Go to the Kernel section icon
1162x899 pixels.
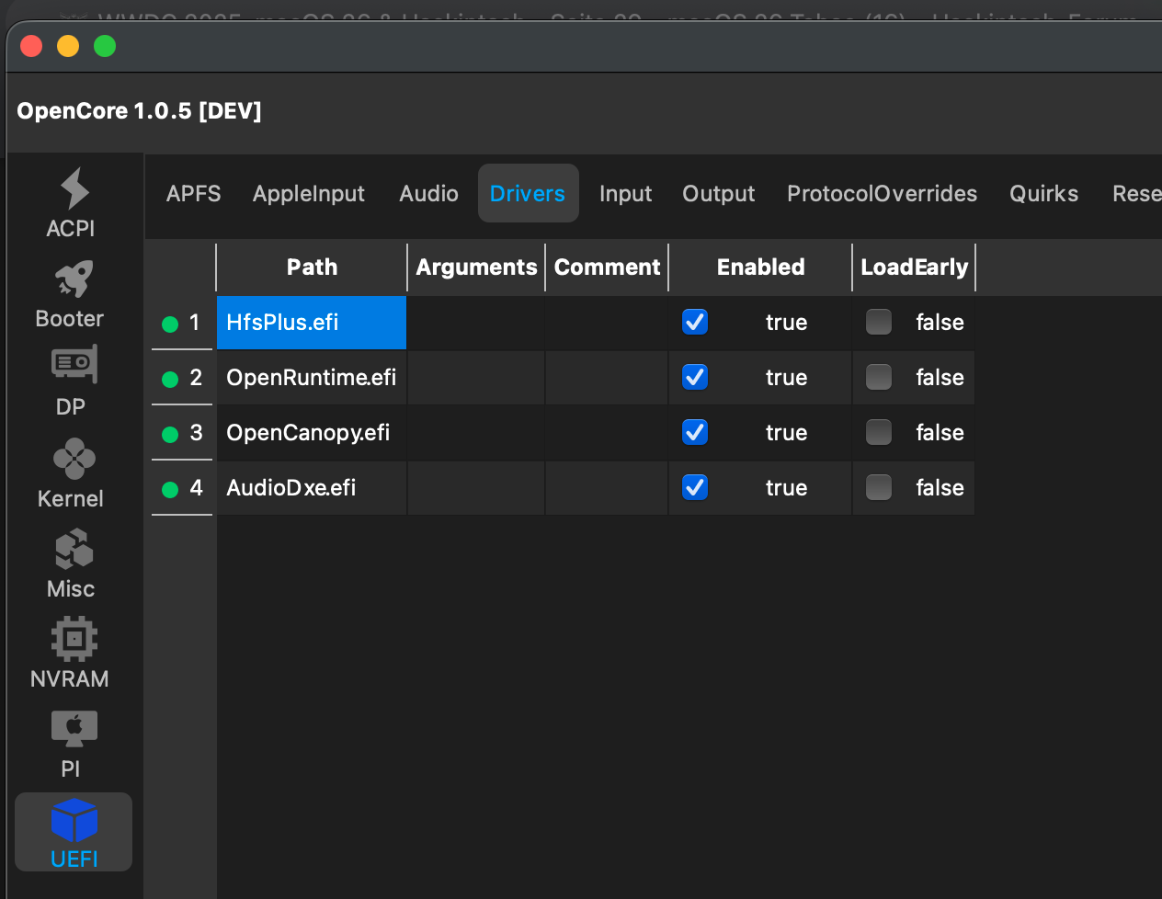point(74,459)
